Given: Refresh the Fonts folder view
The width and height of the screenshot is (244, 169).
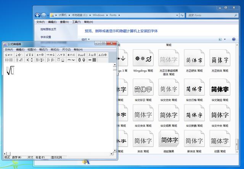Looking at the screenshot, I should [x=182, y=15].
